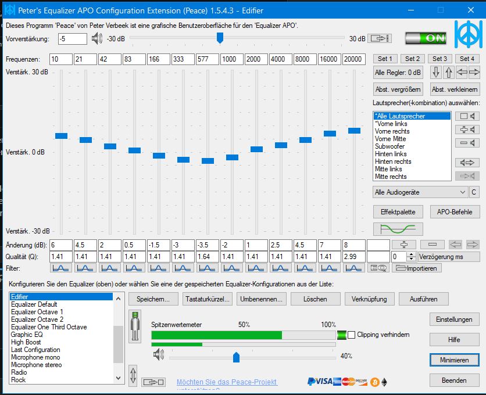This screenshot has width=486, height=395.
Task: Remove a slider with the minus button
Action: [433, 245]
